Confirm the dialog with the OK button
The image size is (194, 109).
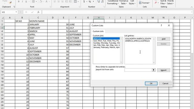[x=151, y=84]
